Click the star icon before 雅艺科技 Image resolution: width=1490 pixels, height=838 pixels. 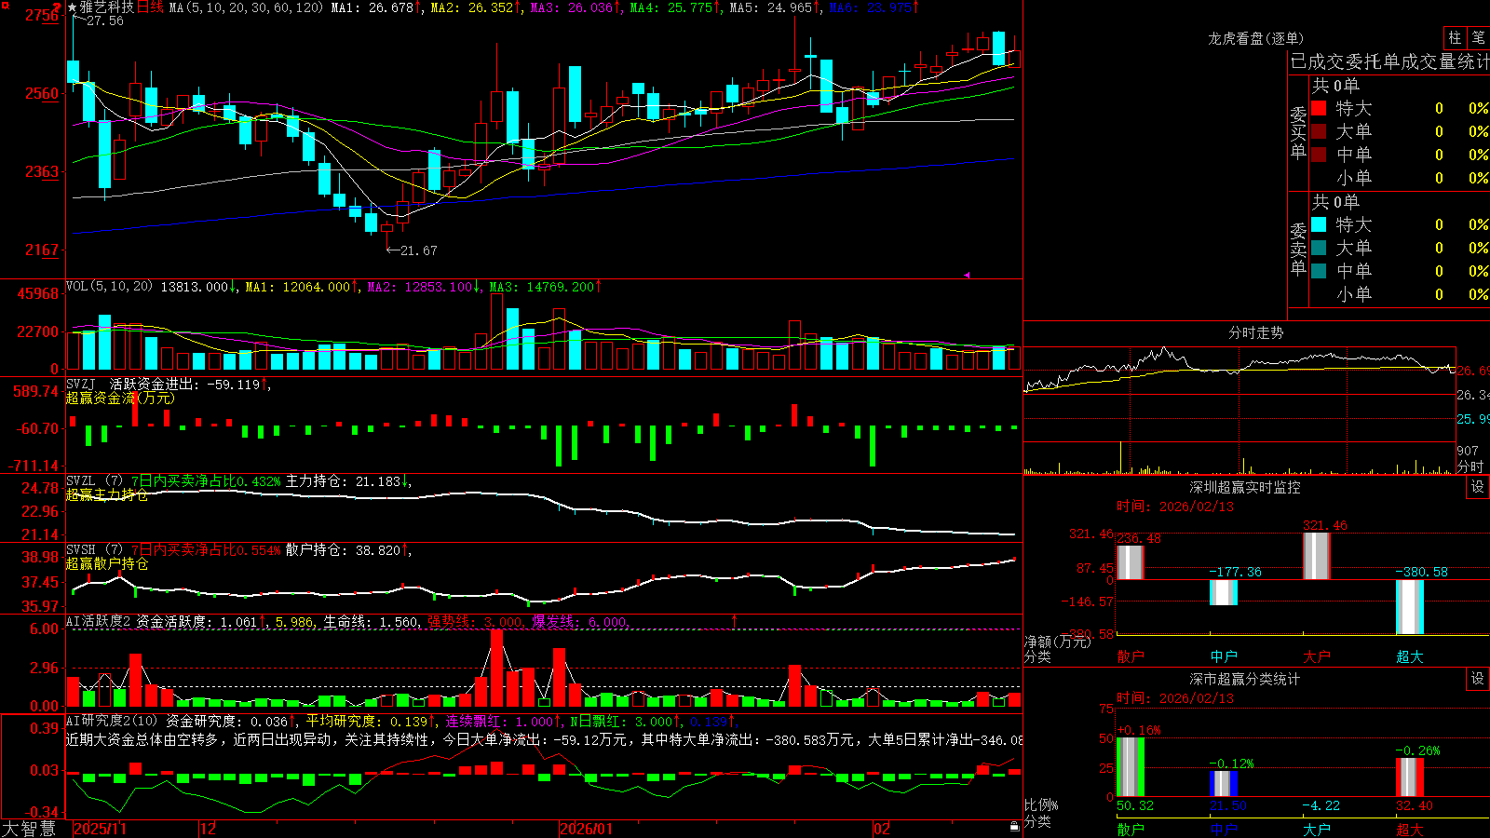pos(72,7)
